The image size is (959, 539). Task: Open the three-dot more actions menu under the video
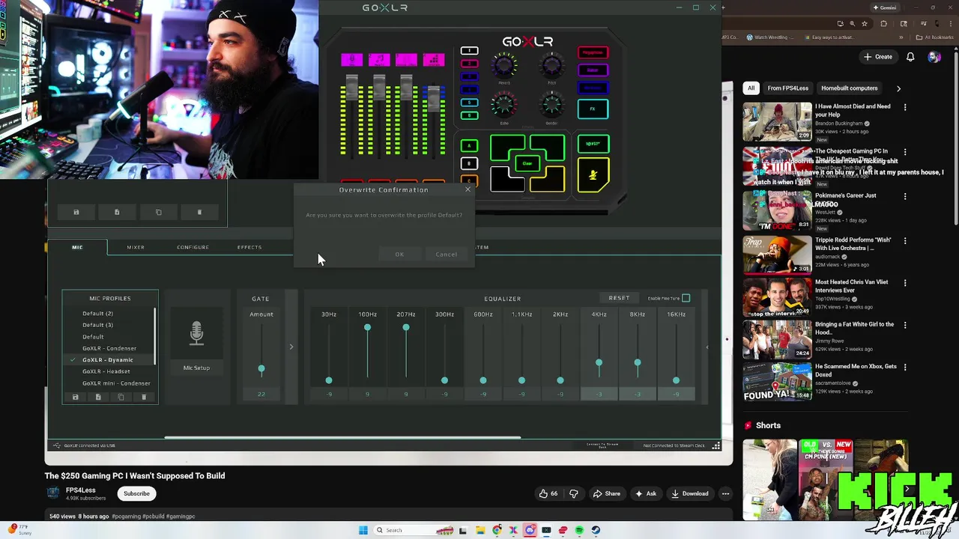coord(725,493)
